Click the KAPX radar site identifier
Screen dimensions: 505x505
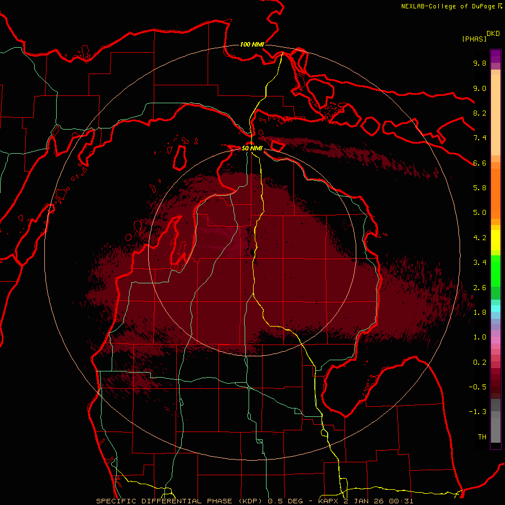pyautogui.click(x=329, y=501)
